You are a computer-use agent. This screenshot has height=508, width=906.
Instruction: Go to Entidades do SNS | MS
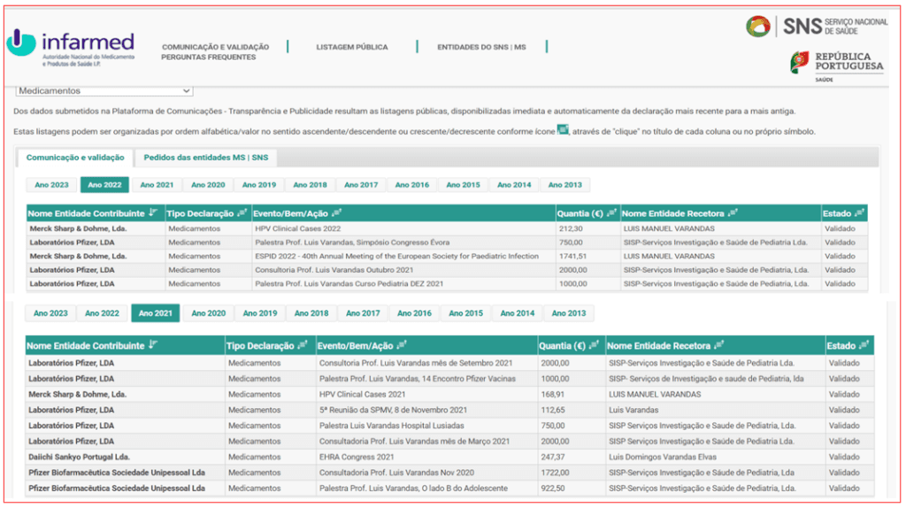[x=481, y=47]
